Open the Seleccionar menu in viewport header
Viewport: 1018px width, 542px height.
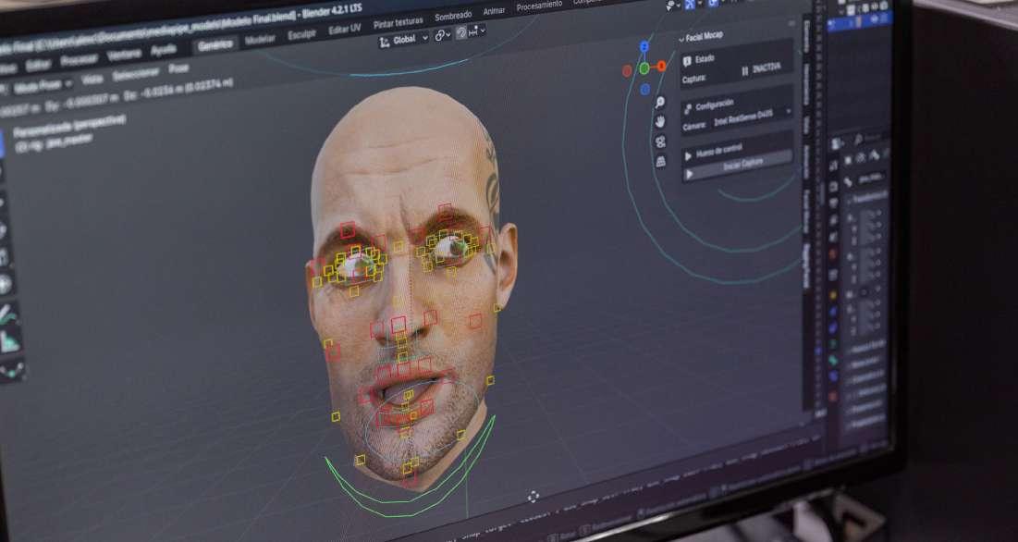coord(135,73)
